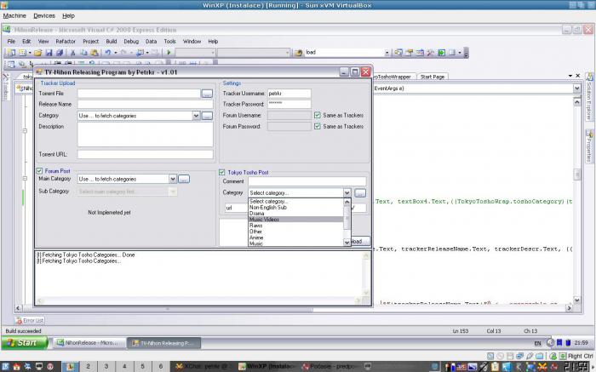
Task: Open the Tools menu
Action: (x=170, y=41)
